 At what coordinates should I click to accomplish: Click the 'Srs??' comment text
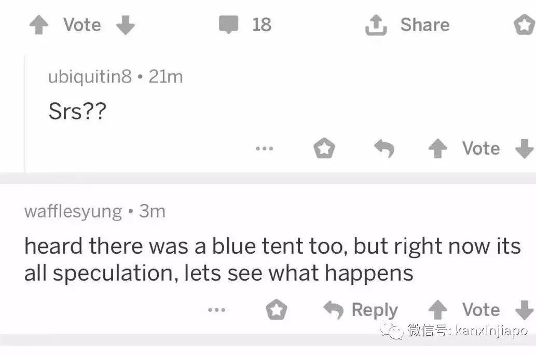pos(77,112)
